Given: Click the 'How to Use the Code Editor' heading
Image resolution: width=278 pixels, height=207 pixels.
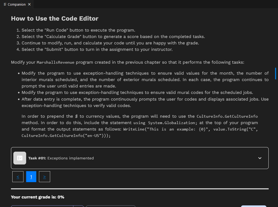Looking at the screenshot, I should tap(54, 18).
